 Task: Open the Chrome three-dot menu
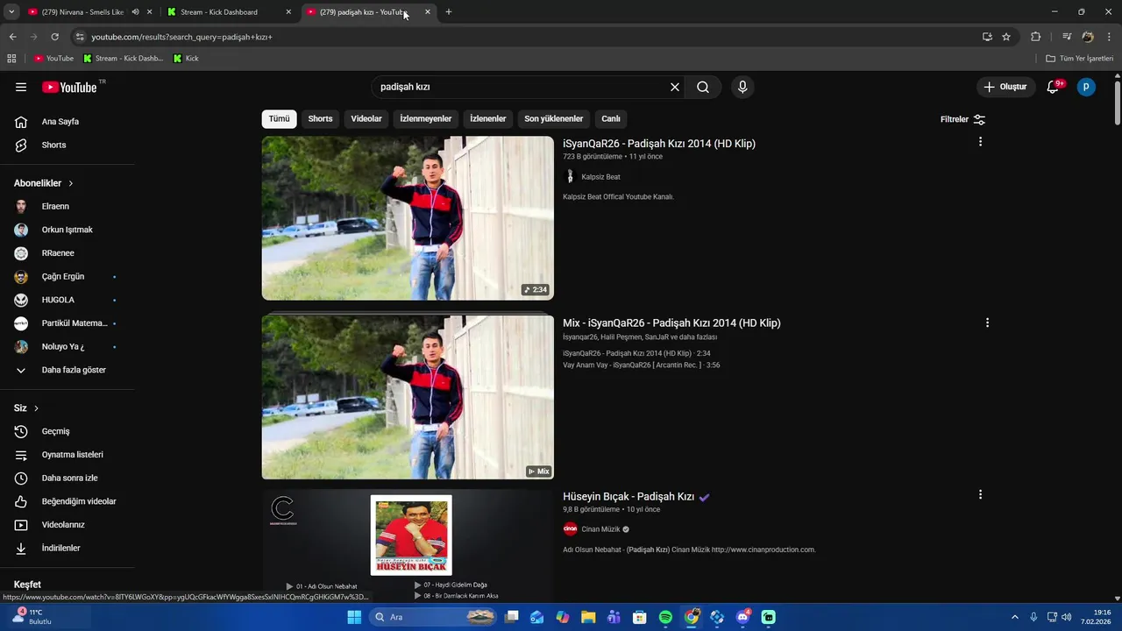1110,37
